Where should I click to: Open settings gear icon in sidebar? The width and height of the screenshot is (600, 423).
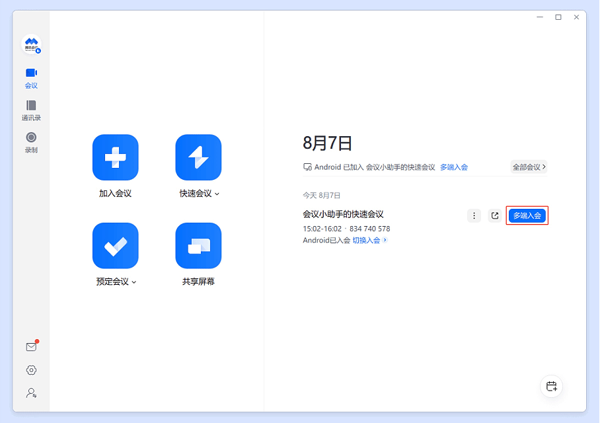coord(31,370)
